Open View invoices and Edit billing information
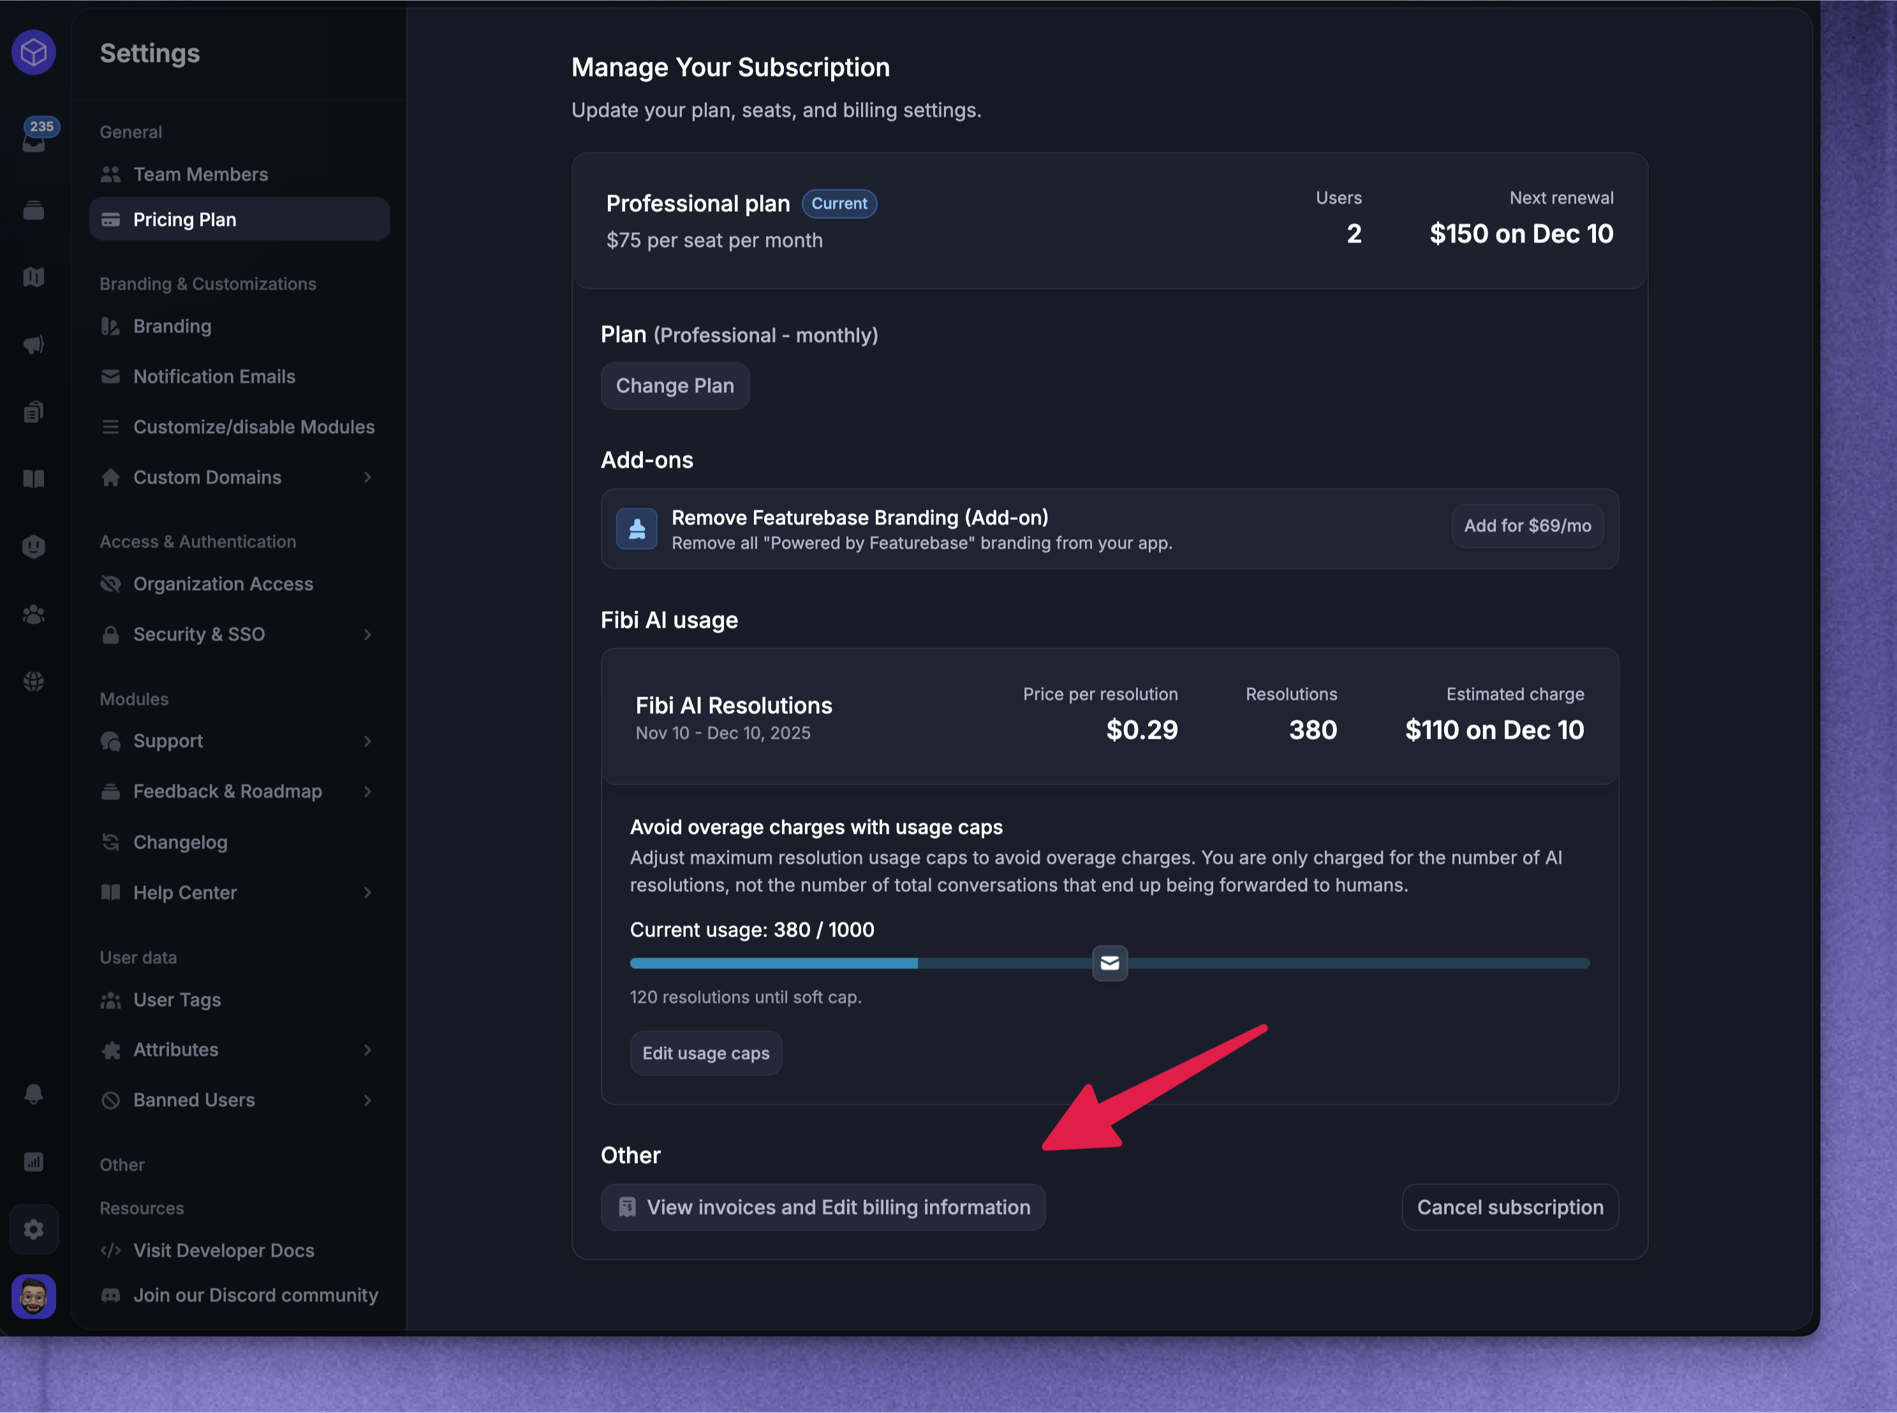 coord(823,1207)
